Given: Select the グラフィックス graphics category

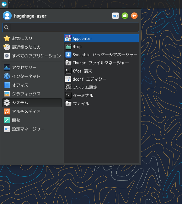Looking at the screenshot, I should tap(32, 94).
